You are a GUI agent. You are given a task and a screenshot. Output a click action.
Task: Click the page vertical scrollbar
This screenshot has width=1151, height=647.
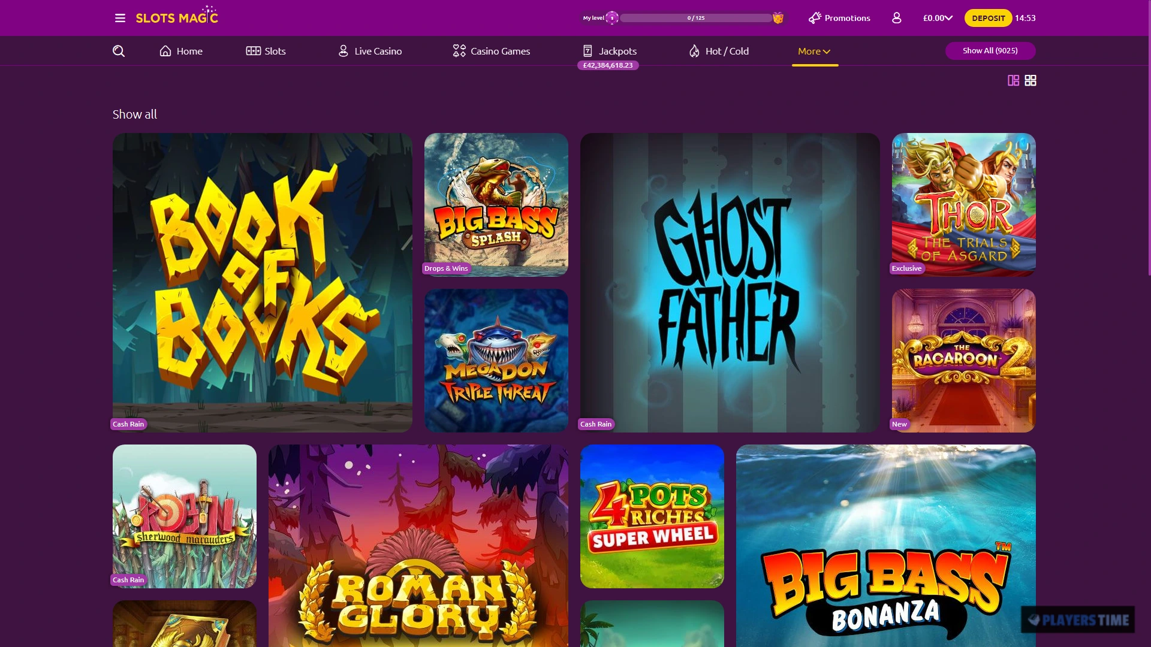(x=1149, y=138)
